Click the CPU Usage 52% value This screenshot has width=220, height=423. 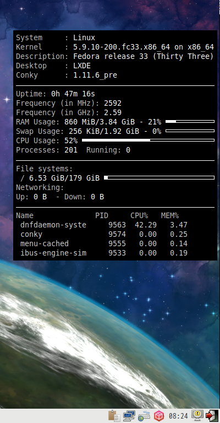tap(71, 140)
